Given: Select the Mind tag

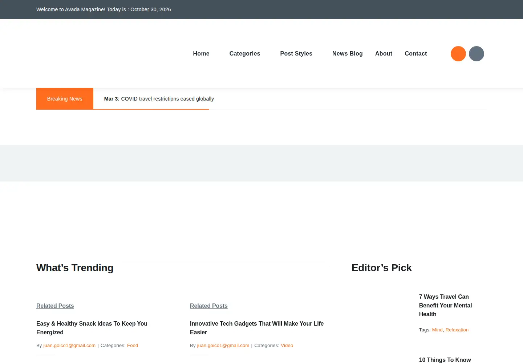Looking at the screenshot, I should pos(437,330).
